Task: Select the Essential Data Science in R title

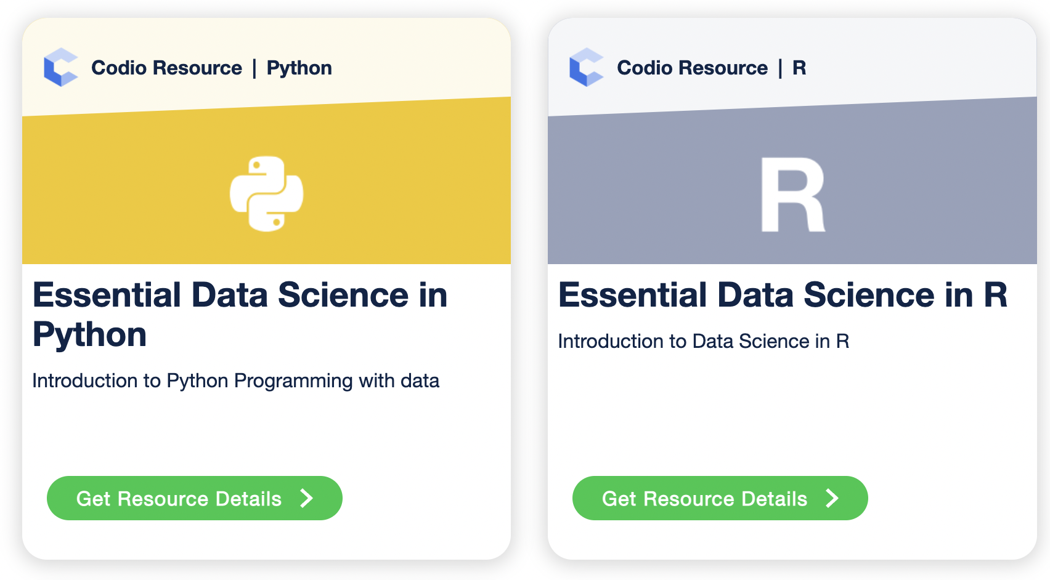Action: click(x=783, y=296)
